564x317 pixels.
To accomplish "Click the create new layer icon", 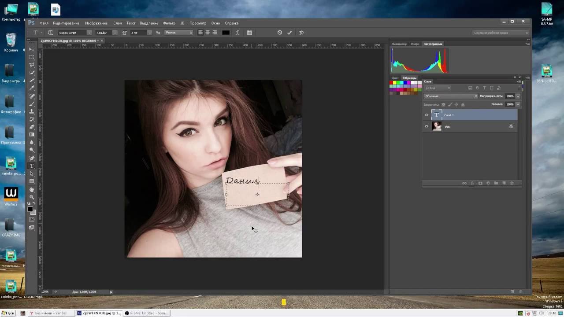I will tap(504, 183).
